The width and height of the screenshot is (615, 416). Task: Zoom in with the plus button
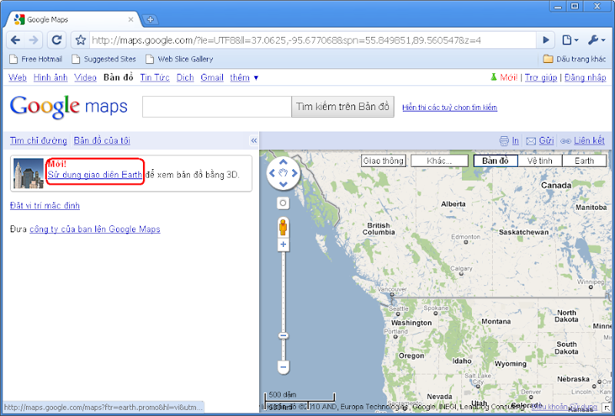[x=283, y=245]
